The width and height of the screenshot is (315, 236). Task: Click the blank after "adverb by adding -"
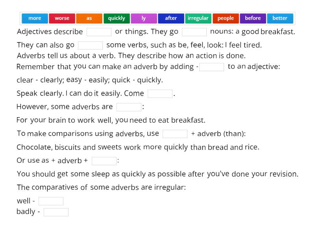pyautogui.click(x=211, y=67)
